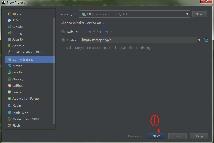Click the Next button
Image resolution: width=214 pixels, height=143 pixels.
[x=156, y=136]
